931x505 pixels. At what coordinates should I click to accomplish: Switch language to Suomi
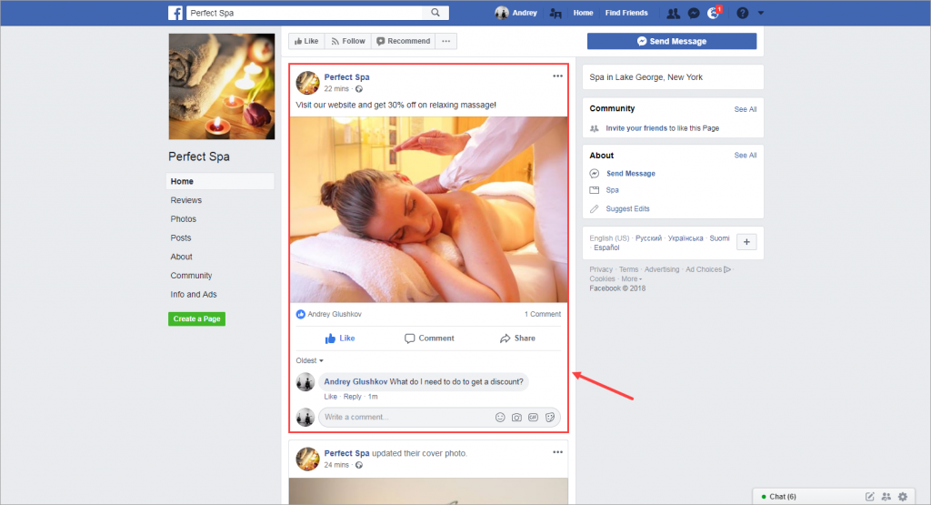720,238
